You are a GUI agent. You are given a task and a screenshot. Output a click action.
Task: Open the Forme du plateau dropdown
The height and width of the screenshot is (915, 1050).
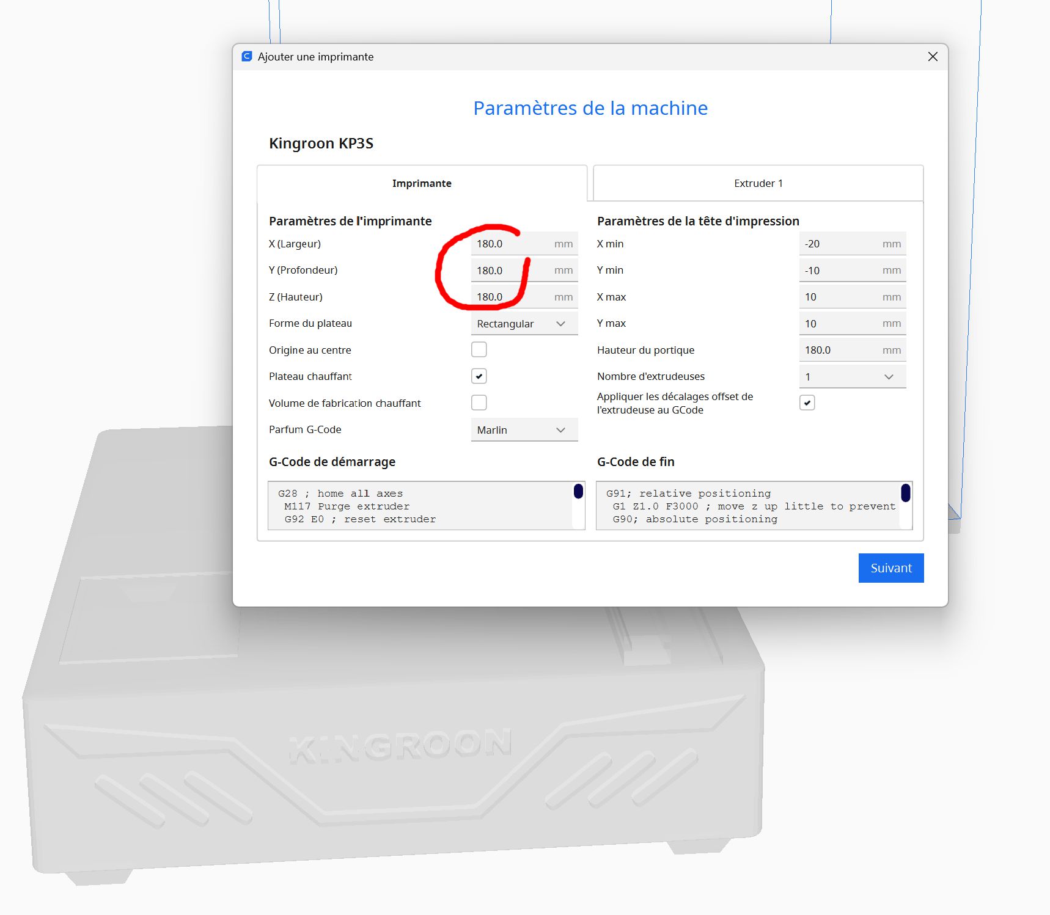[524, 324]
